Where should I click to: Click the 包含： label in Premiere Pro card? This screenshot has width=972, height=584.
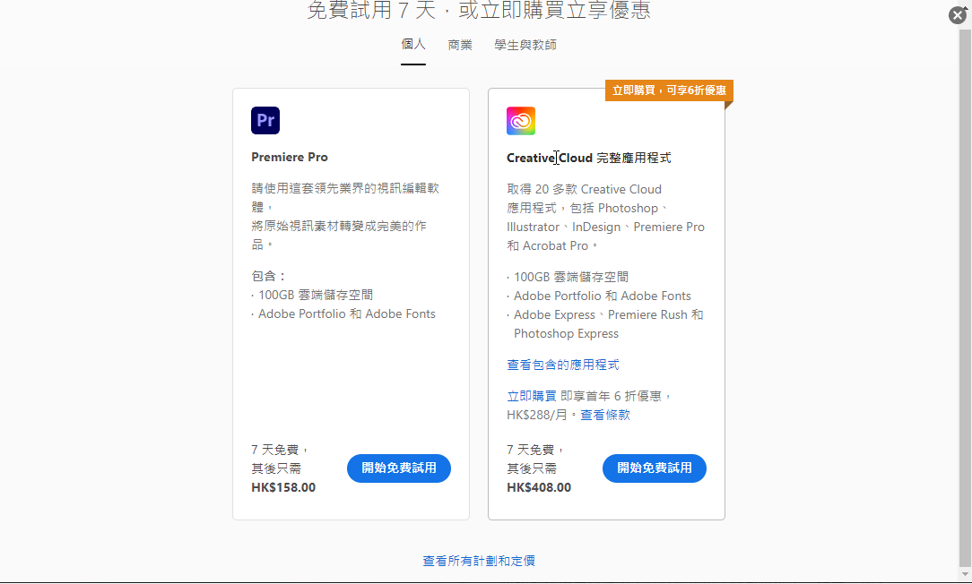[x=268, y=276]
